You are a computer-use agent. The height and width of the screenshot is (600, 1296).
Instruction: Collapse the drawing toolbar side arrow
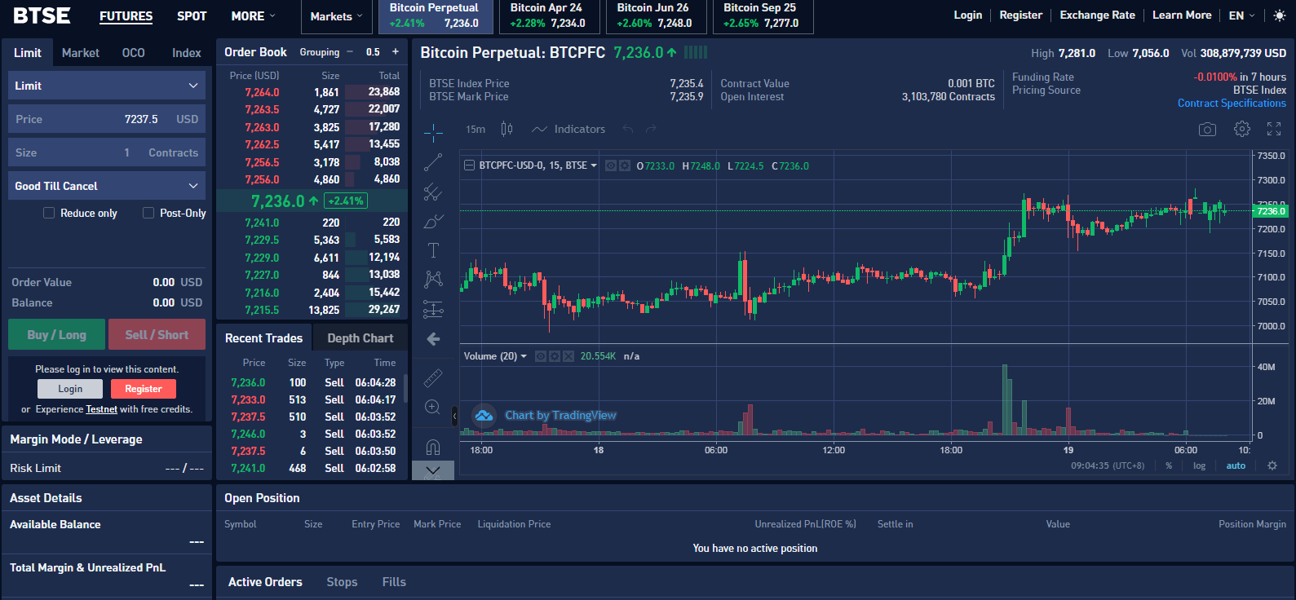click(455, 417)
